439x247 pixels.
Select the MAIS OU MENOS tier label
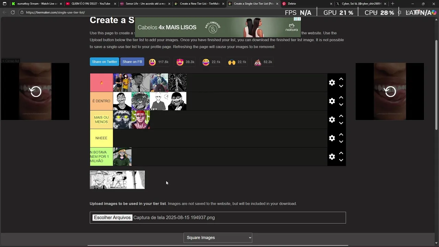coord(101,120)
